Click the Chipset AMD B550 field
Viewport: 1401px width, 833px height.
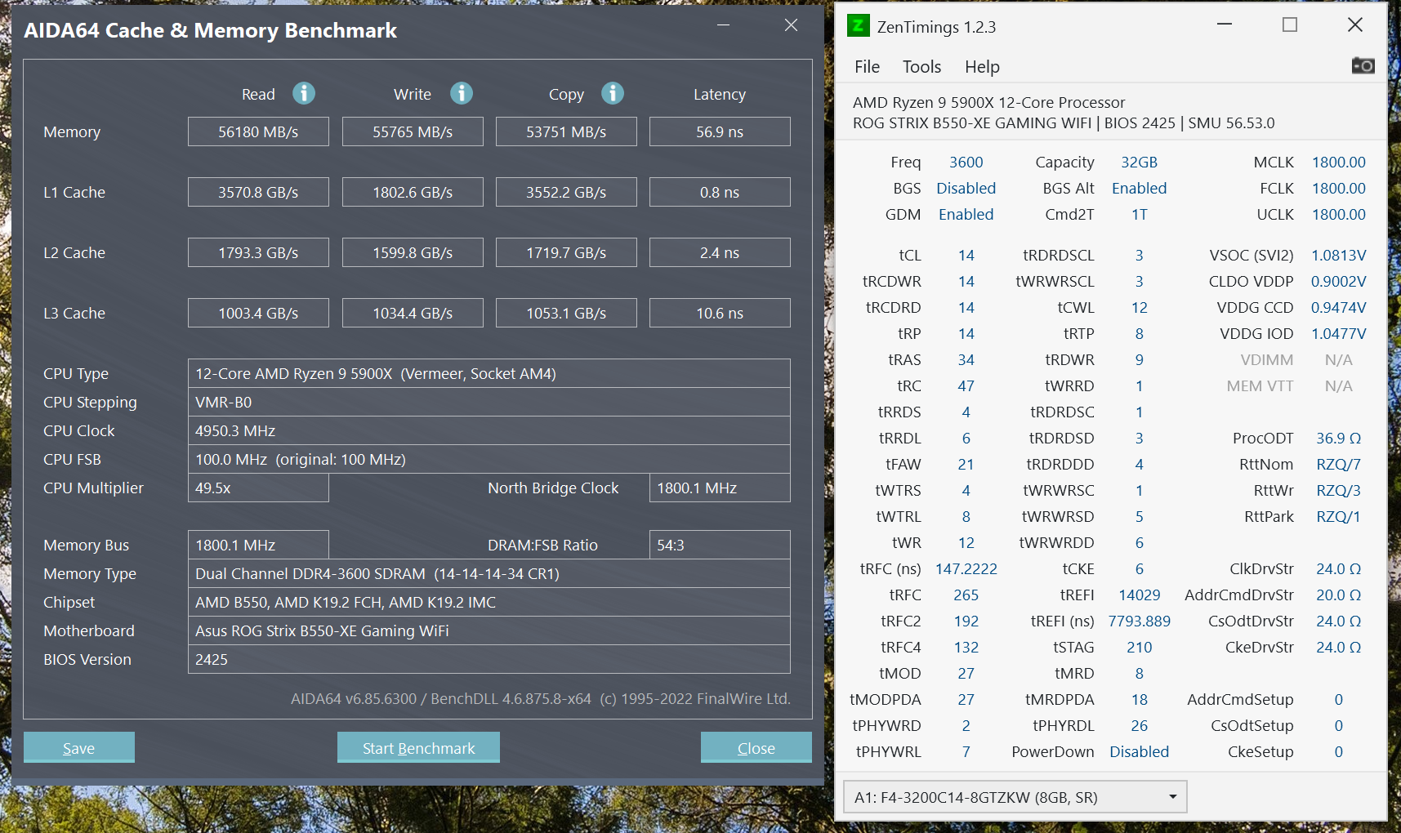(489, 602)
